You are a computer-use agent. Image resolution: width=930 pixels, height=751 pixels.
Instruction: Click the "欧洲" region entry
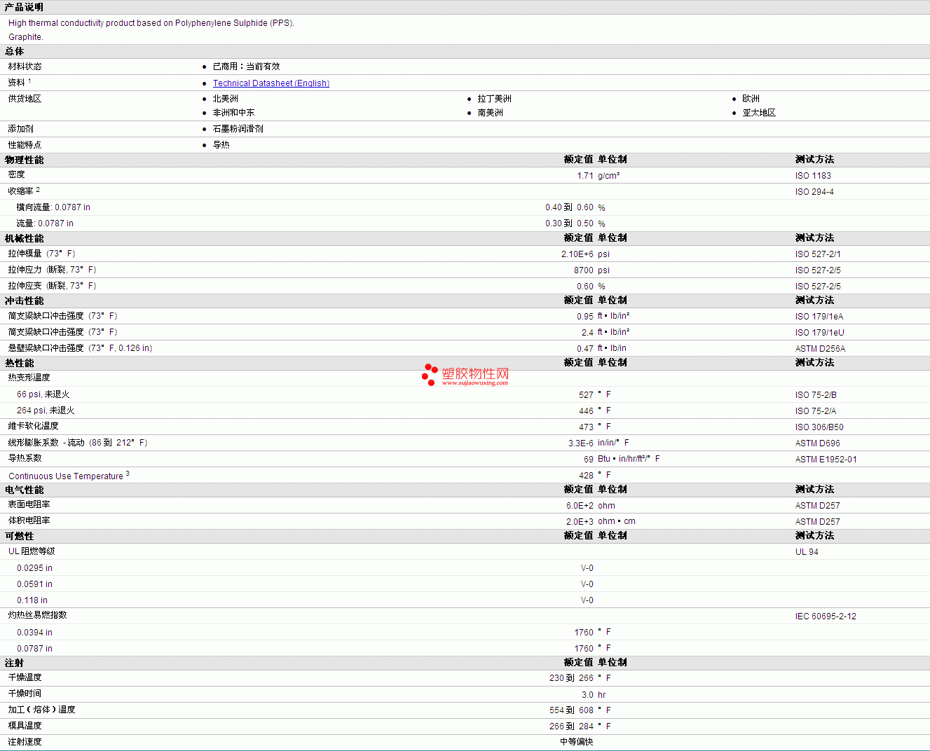[751, 99]
